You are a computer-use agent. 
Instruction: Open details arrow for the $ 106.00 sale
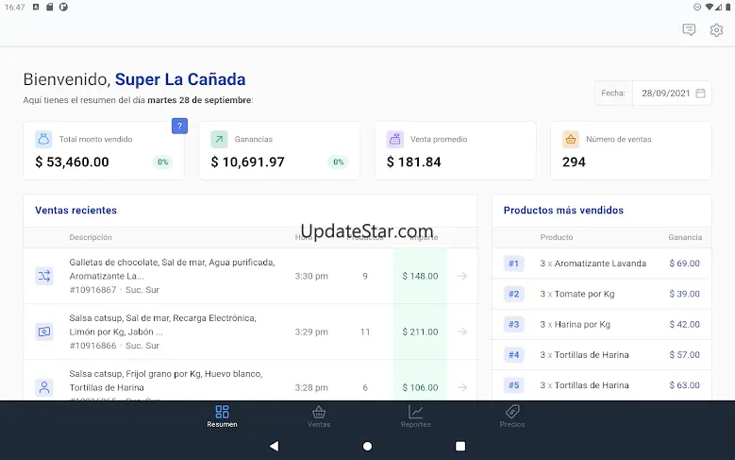point(462,387)
